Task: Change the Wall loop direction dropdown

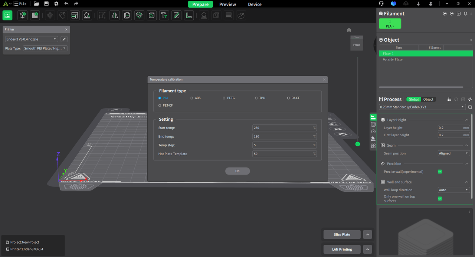Action: tap(453, 190)
